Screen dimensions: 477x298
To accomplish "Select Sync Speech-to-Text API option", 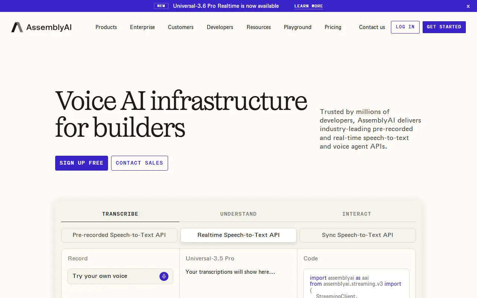I will click(358, 235).
